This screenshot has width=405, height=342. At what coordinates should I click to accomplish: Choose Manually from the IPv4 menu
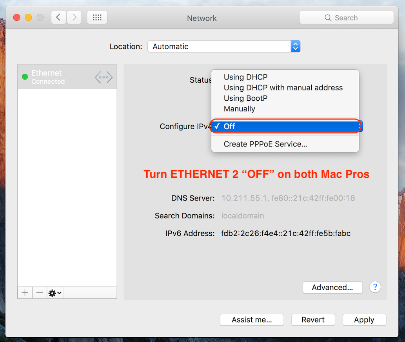click(285, 109)
